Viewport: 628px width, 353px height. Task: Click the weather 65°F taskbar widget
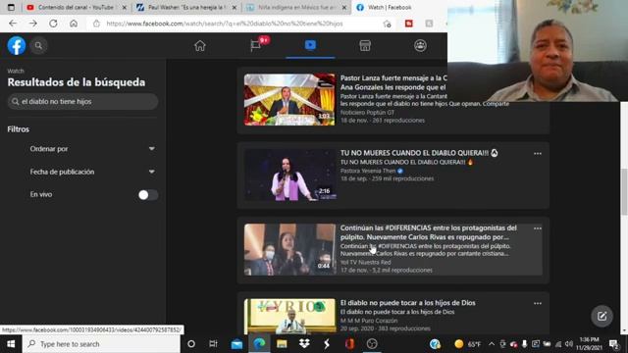coord(467,344)
